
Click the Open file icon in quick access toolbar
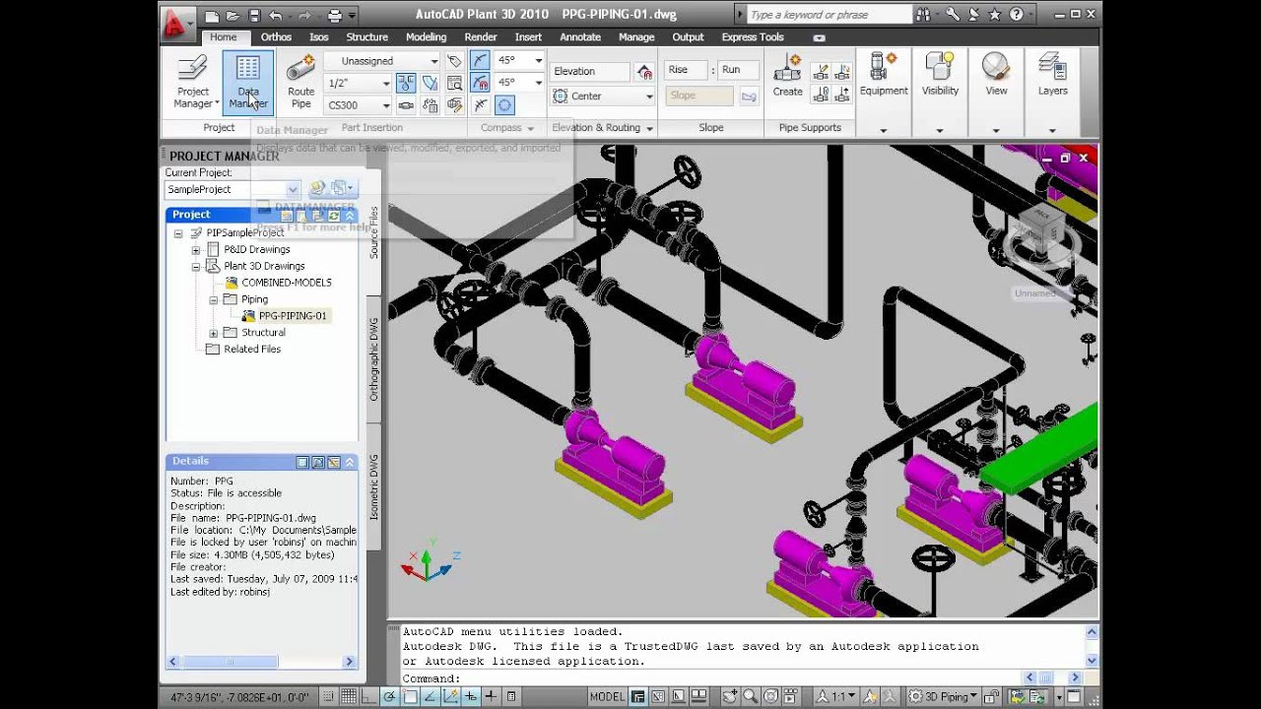click(x=232, y=16)
